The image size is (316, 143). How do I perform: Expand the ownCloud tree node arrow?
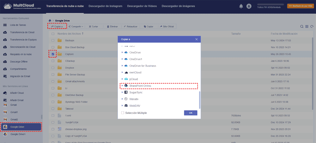pyautogui.click(x=122, y=72)
